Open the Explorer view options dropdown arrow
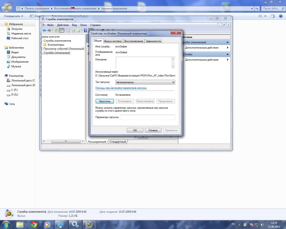Image resolution: width=286 pixels, height=229 pixels. tap(265, 16)
